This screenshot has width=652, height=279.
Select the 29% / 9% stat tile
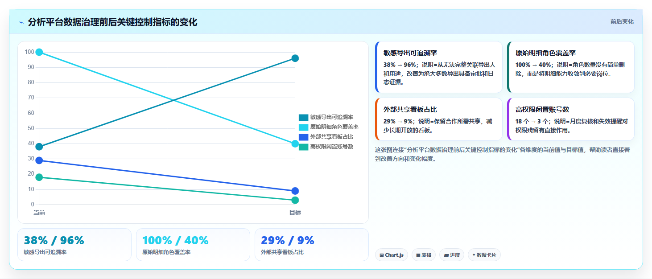tap(312, 245)
